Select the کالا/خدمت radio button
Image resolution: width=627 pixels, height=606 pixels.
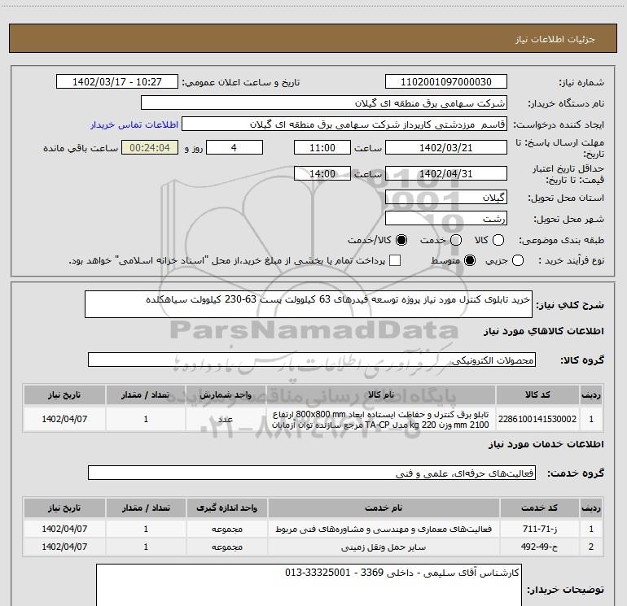[401, 240]
